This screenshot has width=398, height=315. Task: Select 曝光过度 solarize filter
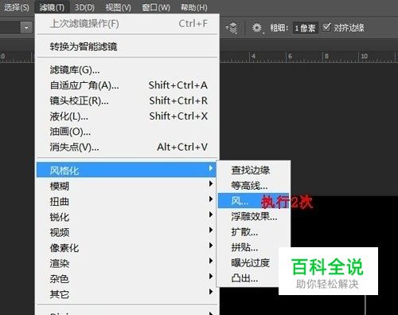[x=250, y=262]
